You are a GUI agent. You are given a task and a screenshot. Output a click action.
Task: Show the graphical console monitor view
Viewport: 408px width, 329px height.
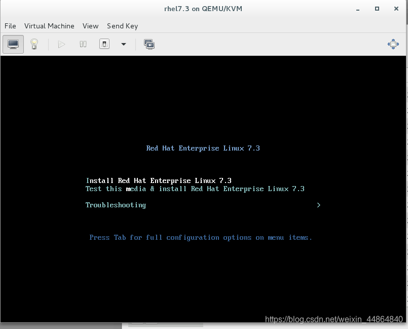pos(13,44)
